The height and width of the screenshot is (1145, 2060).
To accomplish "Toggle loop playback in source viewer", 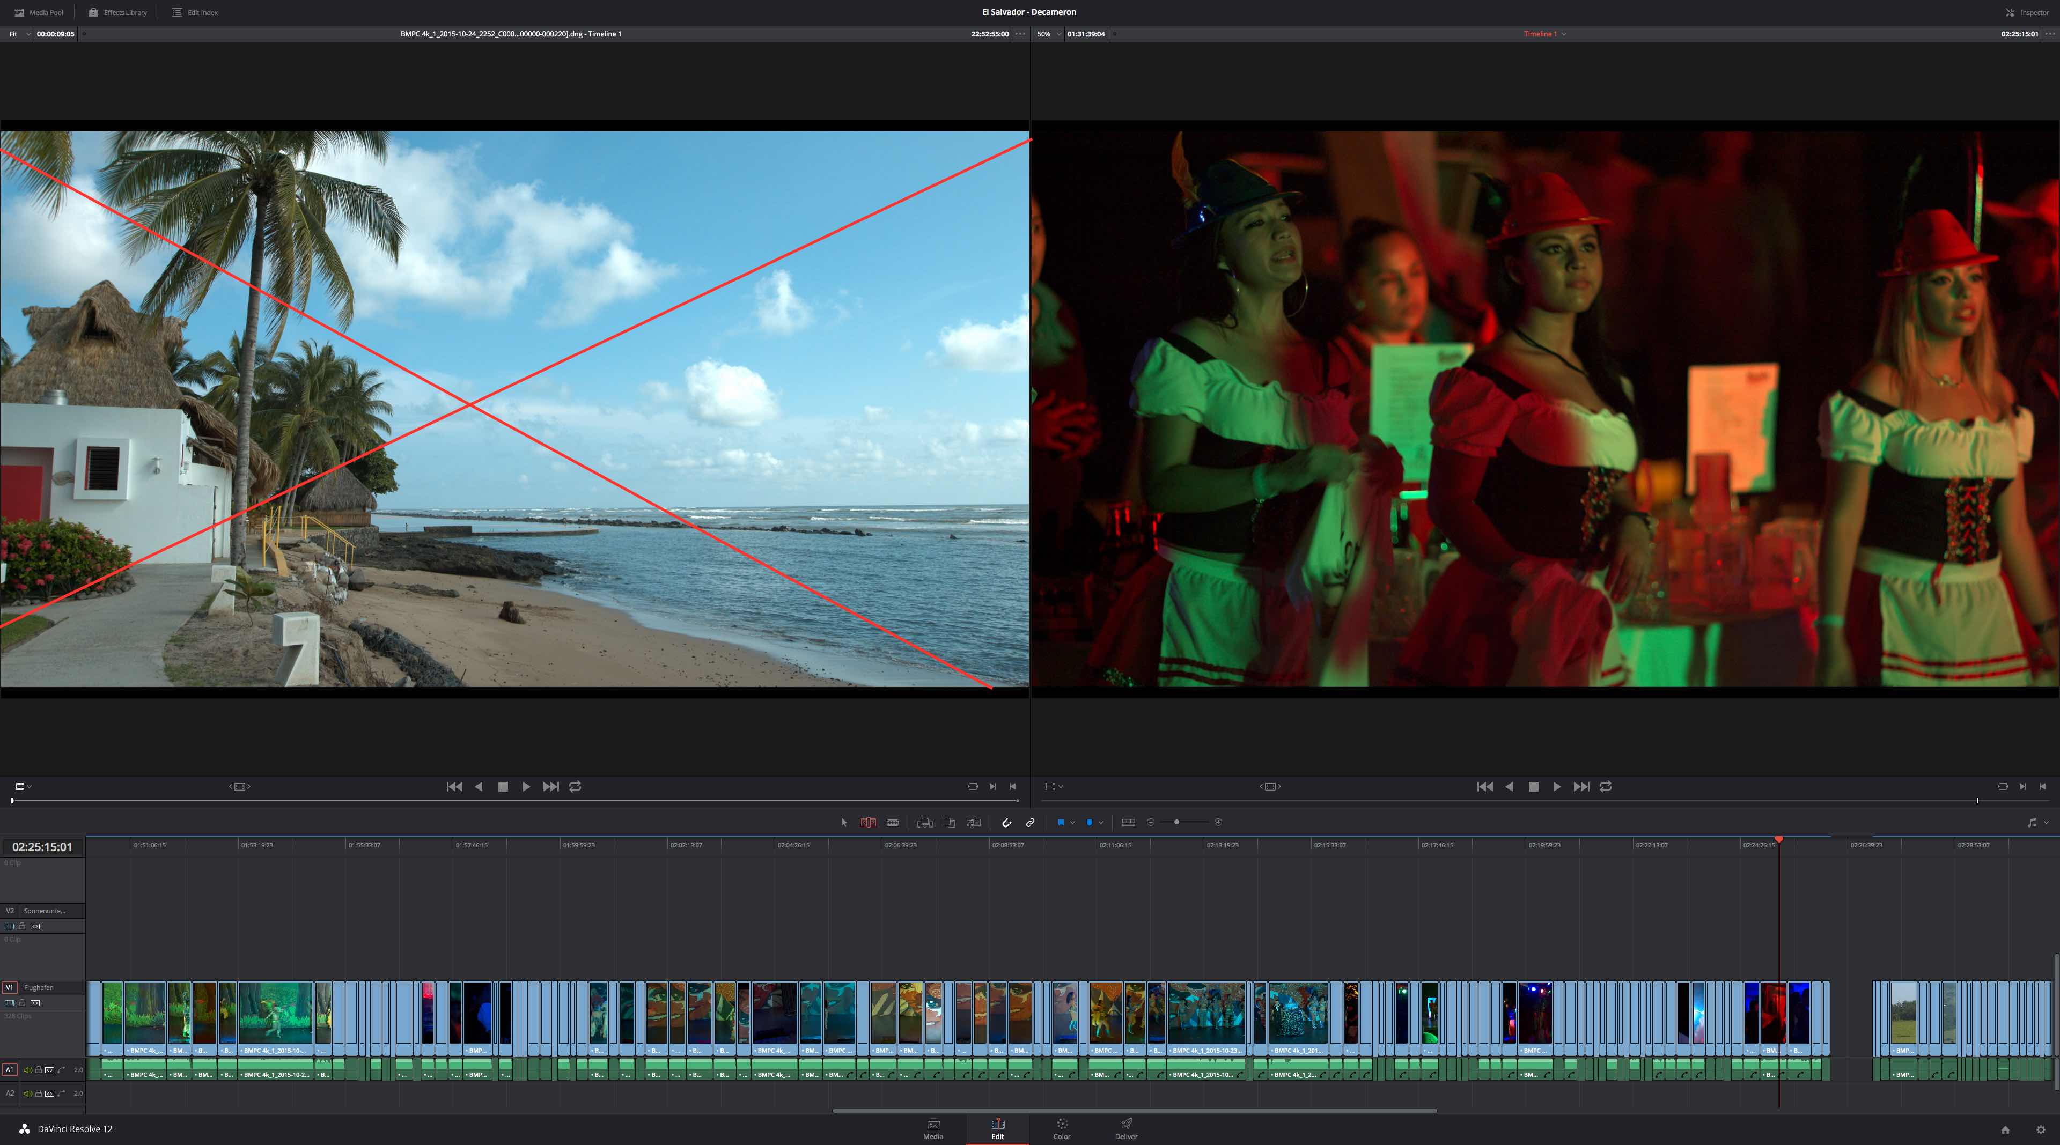I will coord(575,787).
